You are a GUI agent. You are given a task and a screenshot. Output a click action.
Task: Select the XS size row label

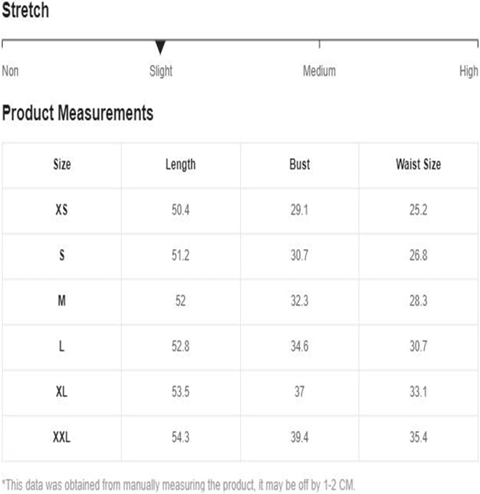pyautogui.click(x=61, y=210)
